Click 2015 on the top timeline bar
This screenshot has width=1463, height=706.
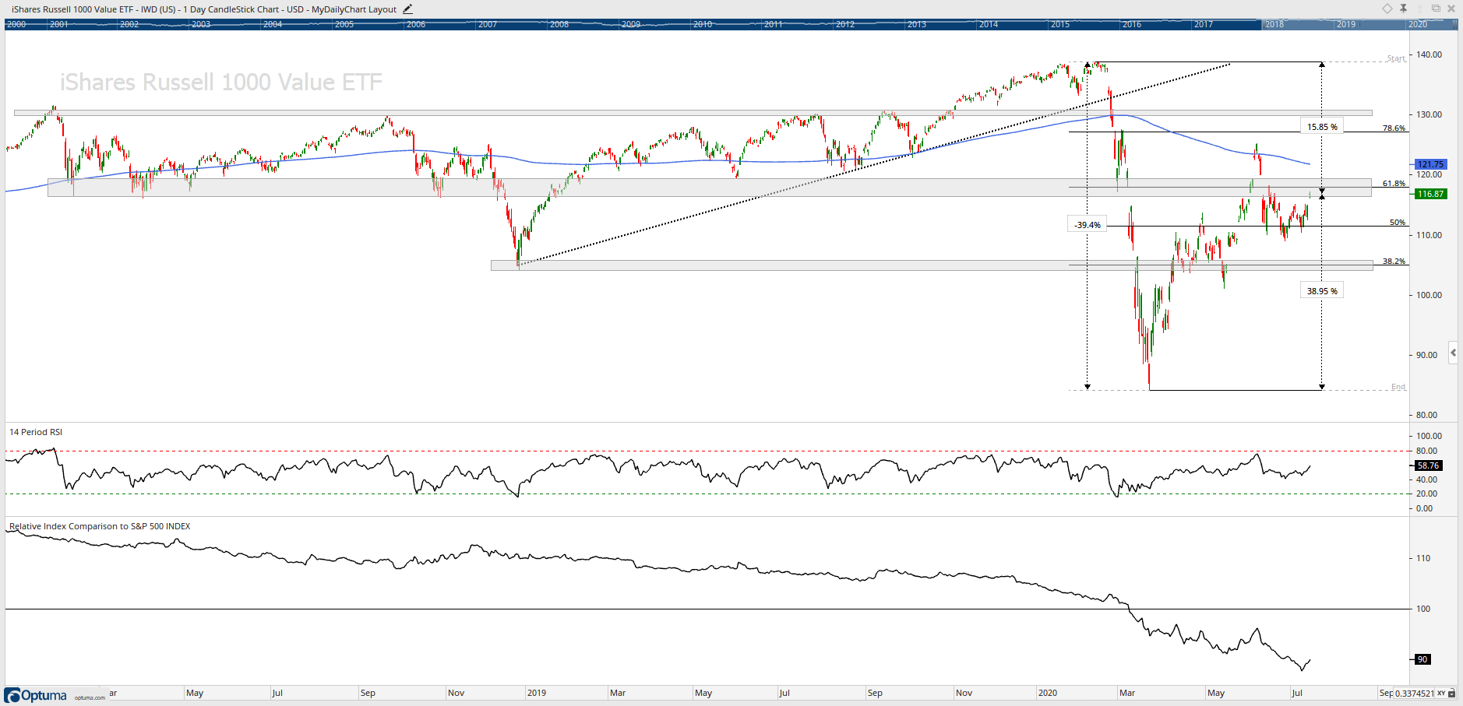1060,25
